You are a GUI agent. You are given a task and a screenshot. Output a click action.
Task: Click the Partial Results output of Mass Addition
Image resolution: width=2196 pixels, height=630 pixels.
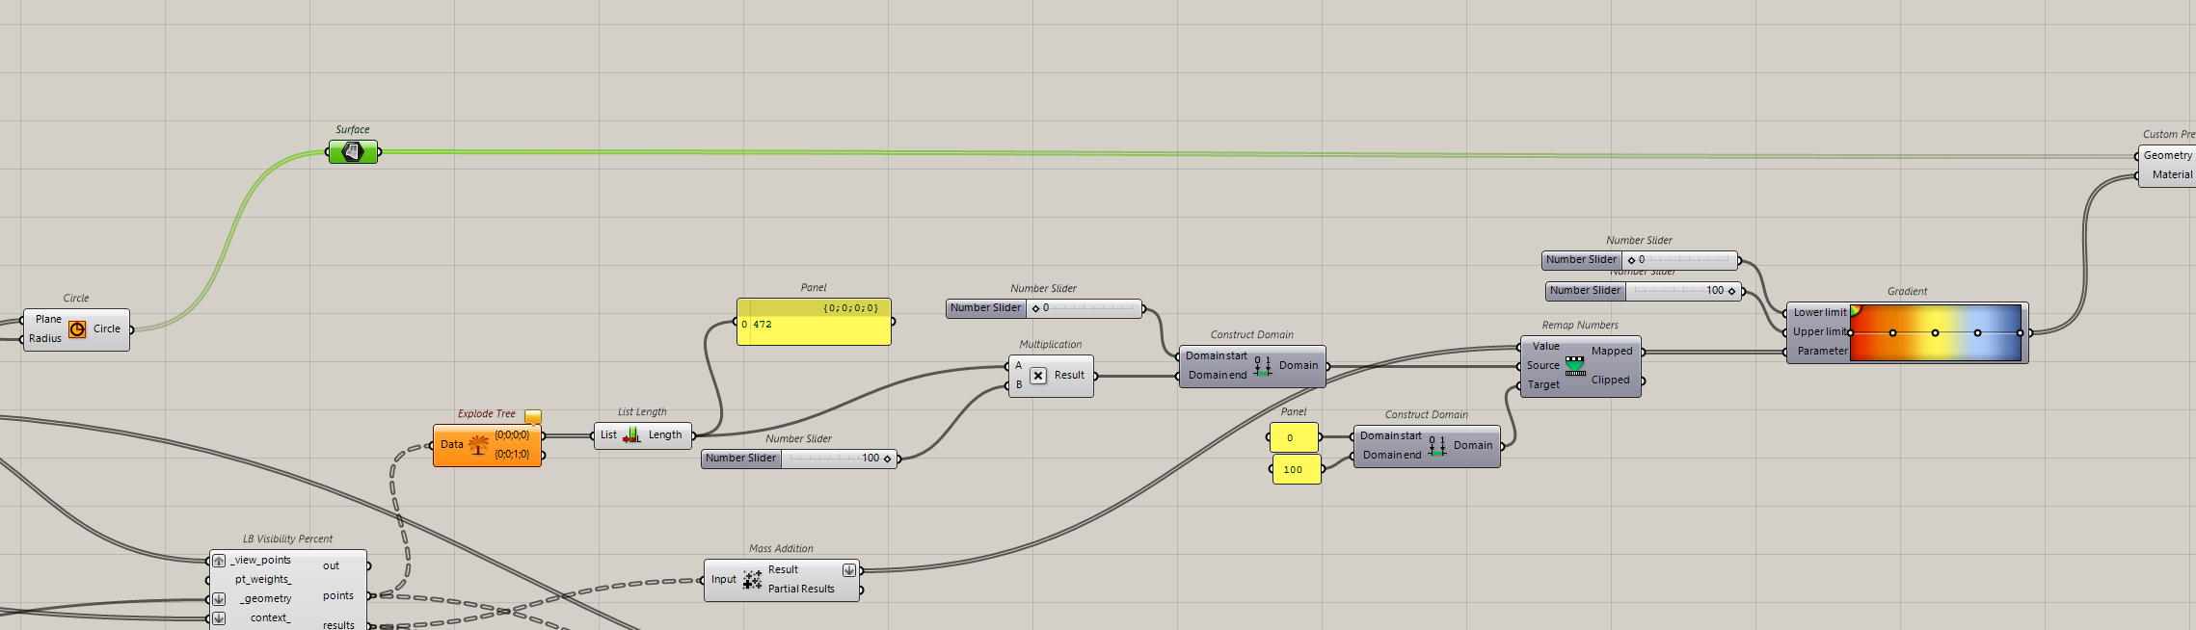(x=801, y=590)
